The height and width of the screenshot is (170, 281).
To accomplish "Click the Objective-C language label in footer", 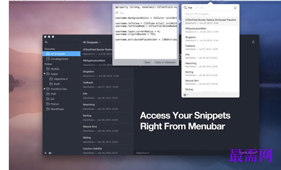I will point(143,153).
